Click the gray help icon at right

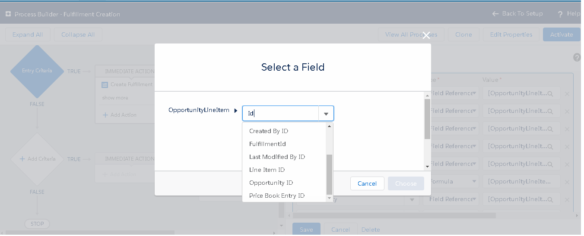click(x=577, y=57)
